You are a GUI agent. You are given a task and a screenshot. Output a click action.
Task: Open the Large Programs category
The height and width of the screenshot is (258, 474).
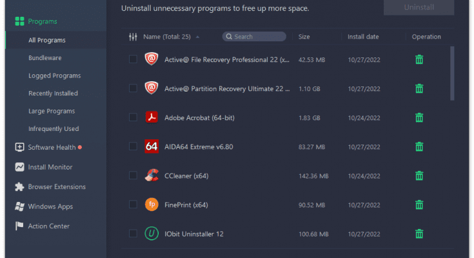tap(52, 111)
